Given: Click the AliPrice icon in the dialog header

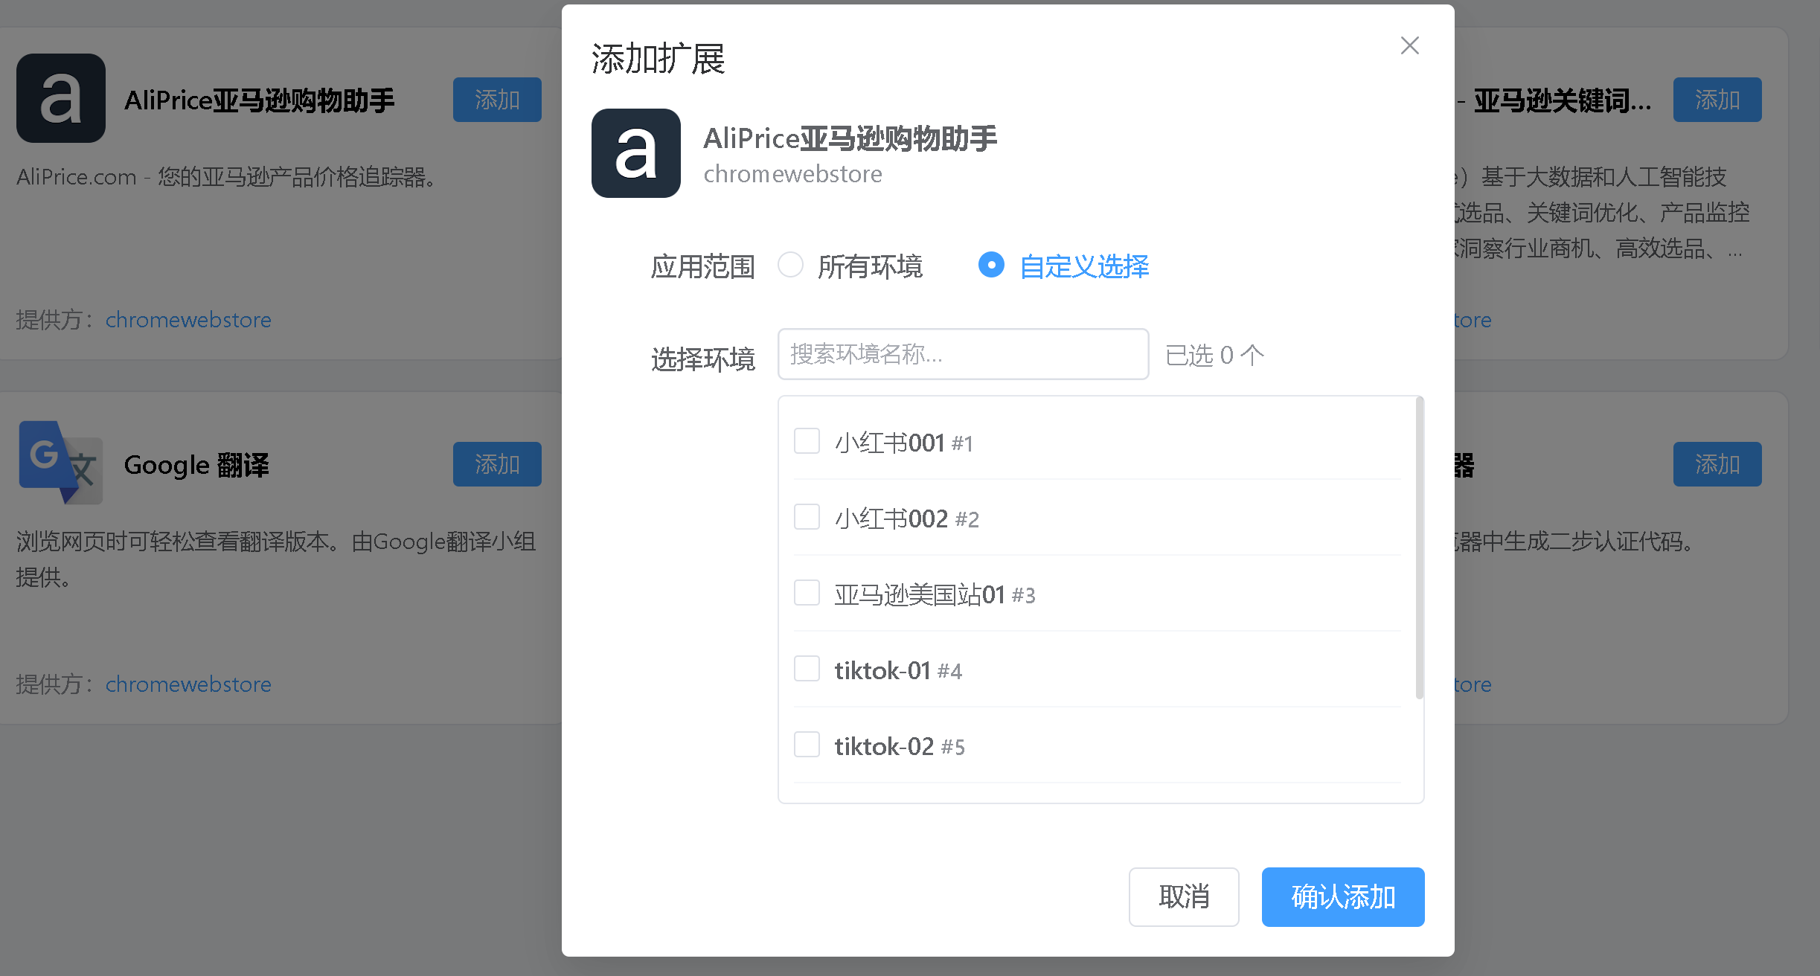Looking at the screenshot, I should pos(635,153).
